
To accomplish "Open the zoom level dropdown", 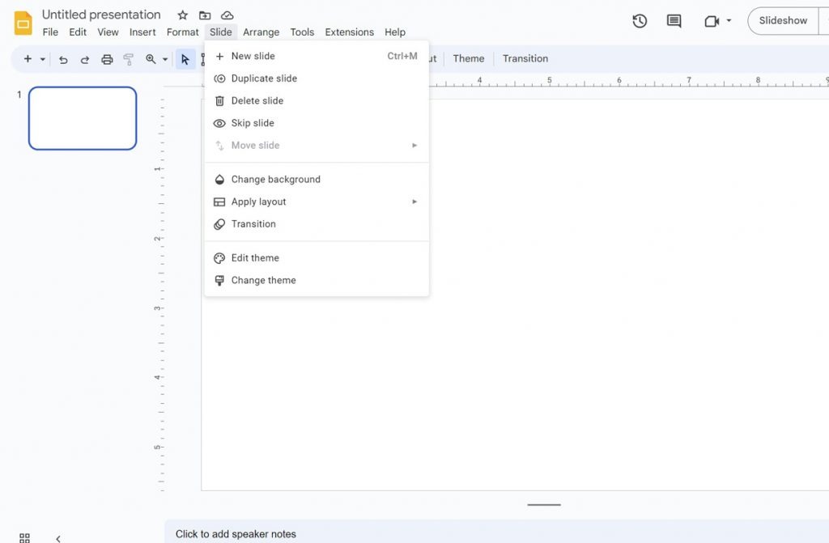I will 164,58.
